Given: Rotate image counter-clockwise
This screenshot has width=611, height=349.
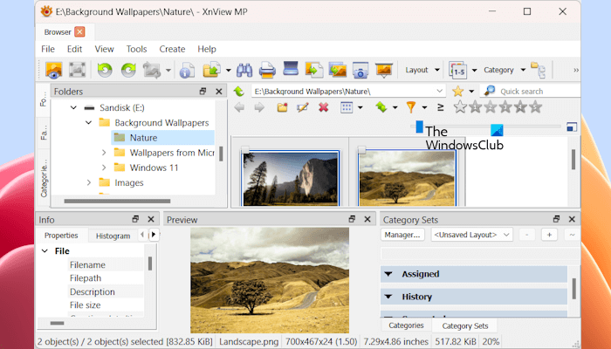Looking at the screenshot, I should point(105,70).
